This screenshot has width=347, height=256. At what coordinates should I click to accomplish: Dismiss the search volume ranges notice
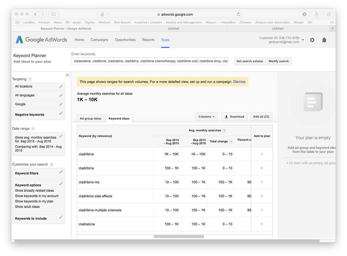[x=239, y=82]
